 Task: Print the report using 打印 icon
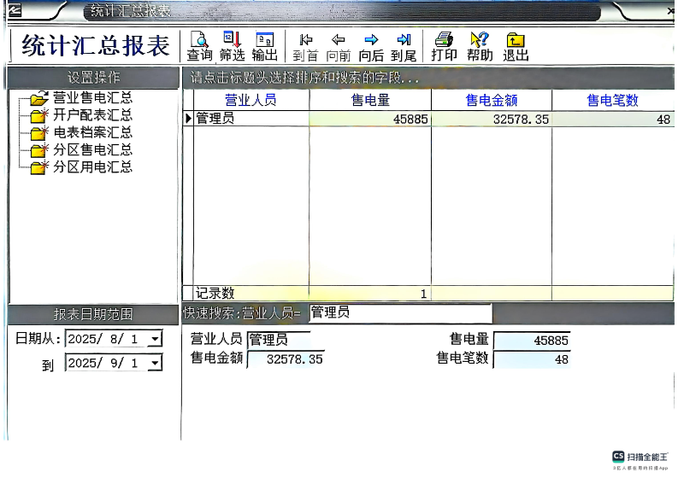(444, 45)
